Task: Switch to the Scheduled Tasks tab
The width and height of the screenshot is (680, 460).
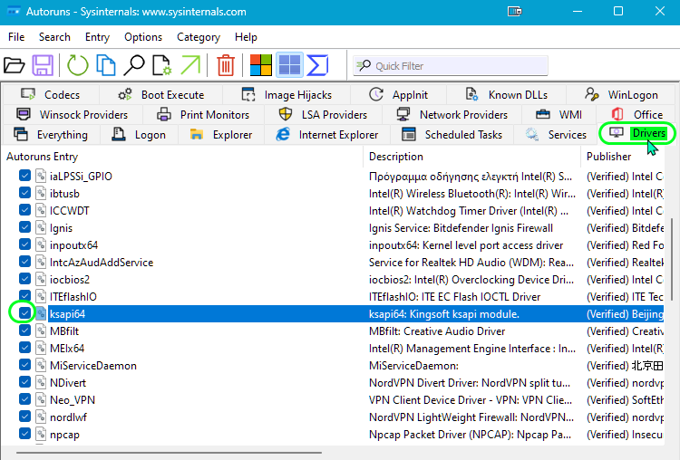Action: [x=452, y=135]
